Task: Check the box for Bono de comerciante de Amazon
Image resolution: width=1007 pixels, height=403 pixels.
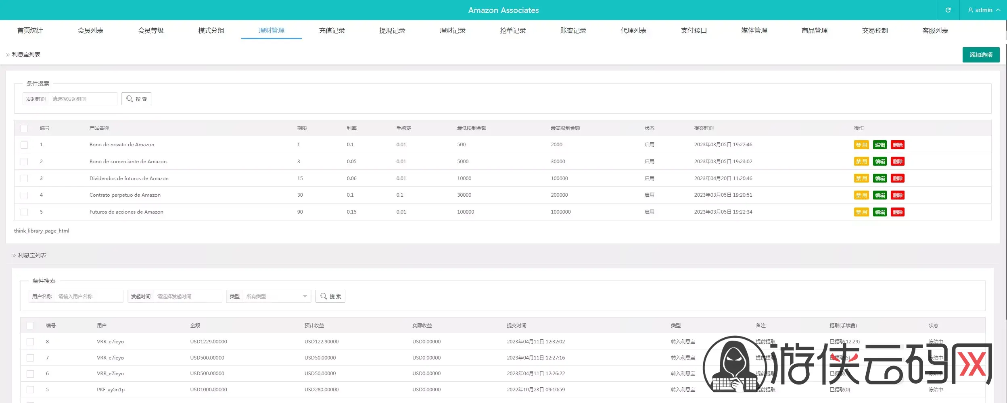Action: point(24,162)
